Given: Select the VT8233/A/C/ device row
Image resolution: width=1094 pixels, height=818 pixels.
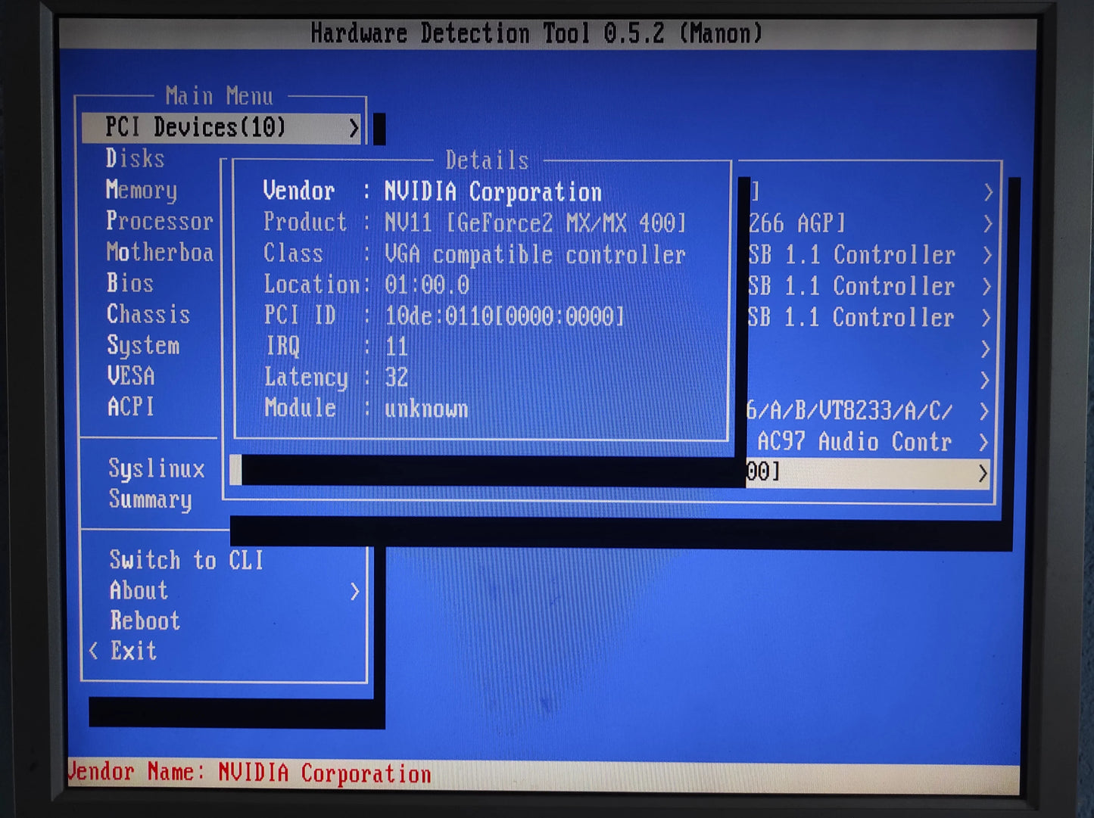Looking at the screenshot, I should 868,411.
